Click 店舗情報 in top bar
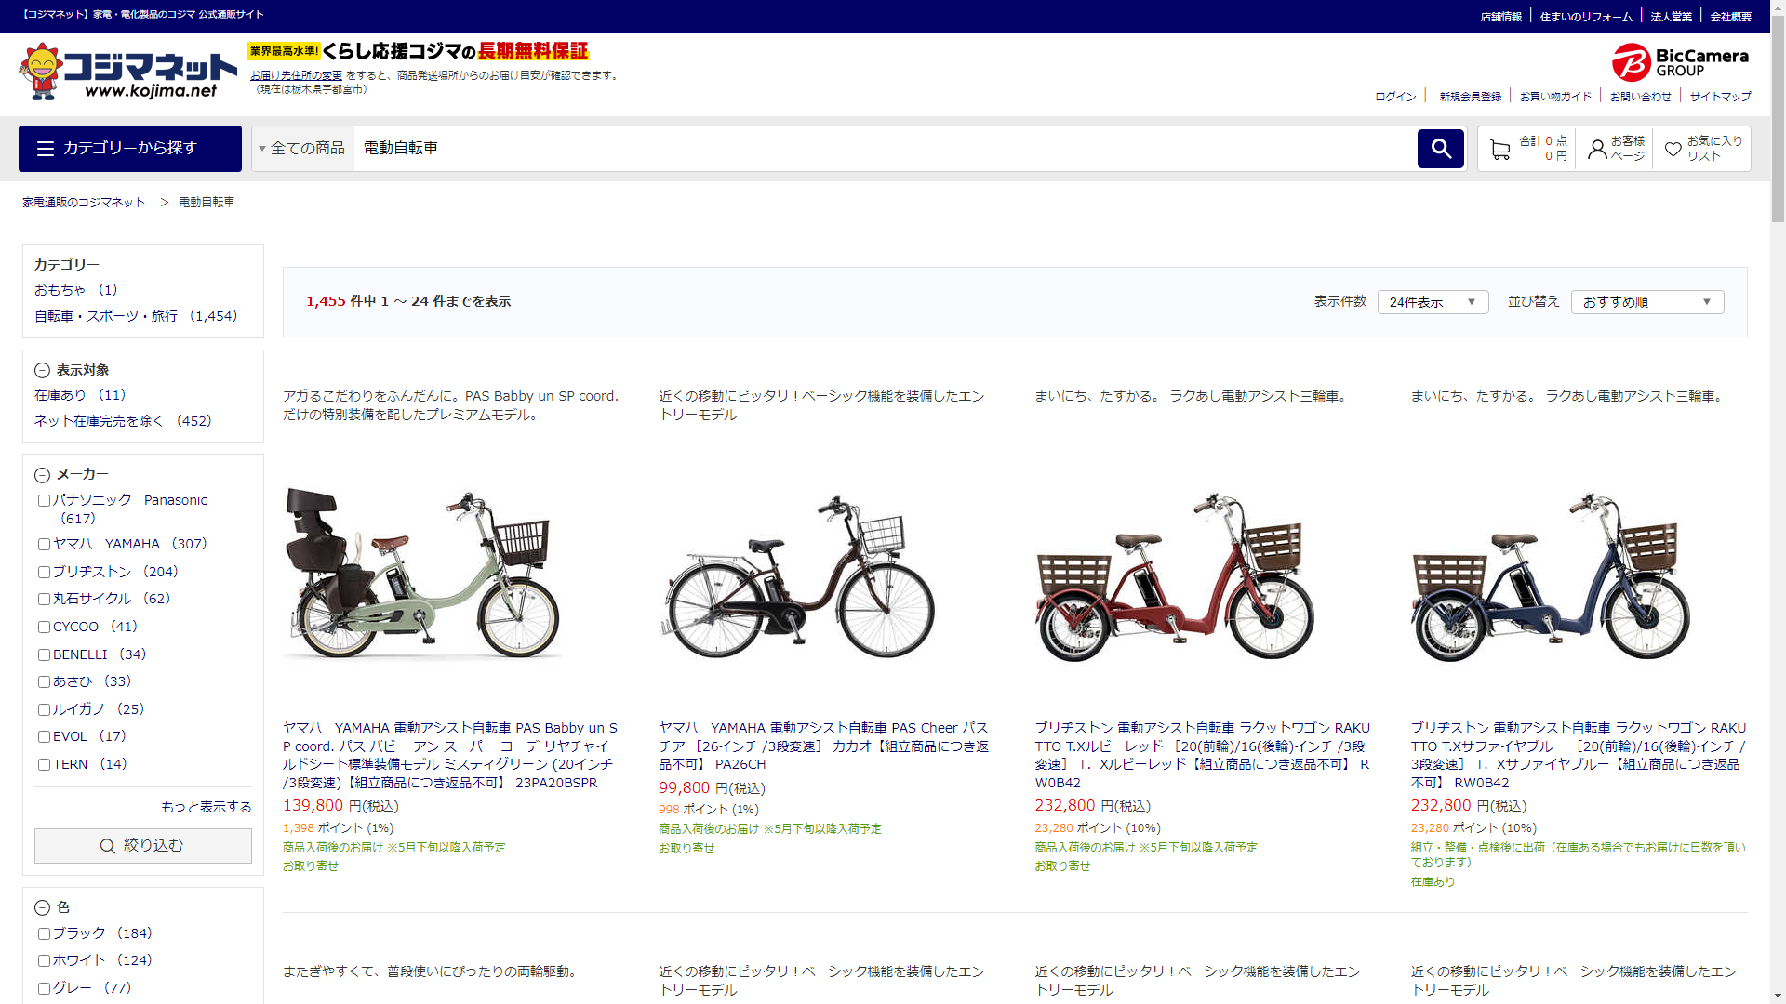This screenshot has height=1004, width=1786. click(x=1500, y=17)
